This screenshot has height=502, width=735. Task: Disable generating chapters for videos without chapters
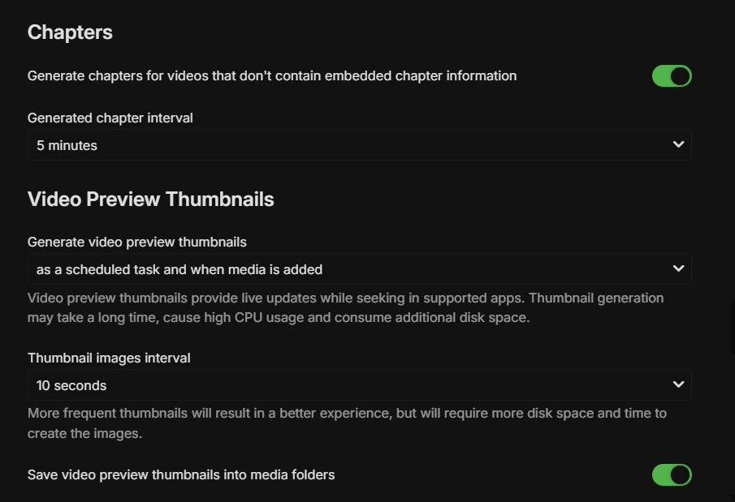[x=672, y=76]
